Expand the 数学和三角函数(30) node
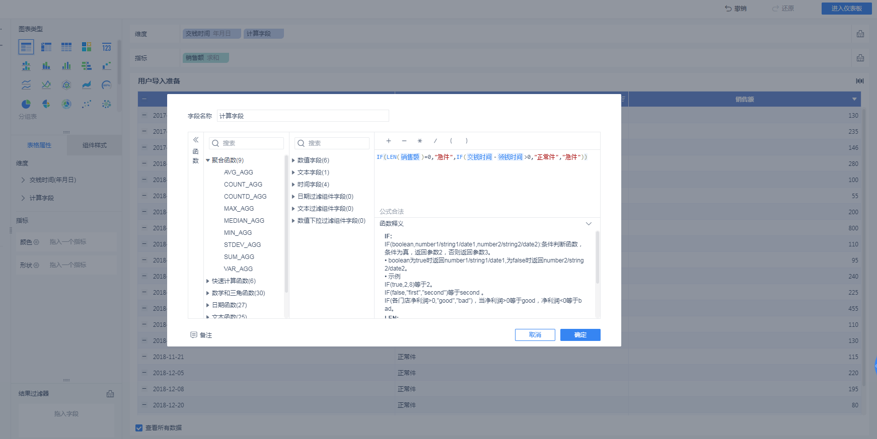This screenshot has height=439, width=877. [x=208, y=293]
